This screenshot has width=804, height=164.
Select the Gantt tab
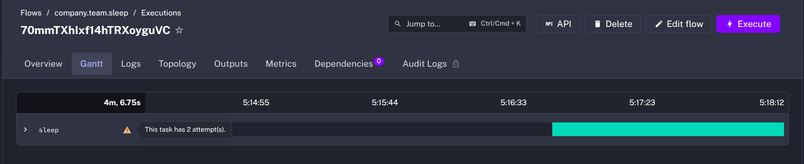(x=92, y=64)
